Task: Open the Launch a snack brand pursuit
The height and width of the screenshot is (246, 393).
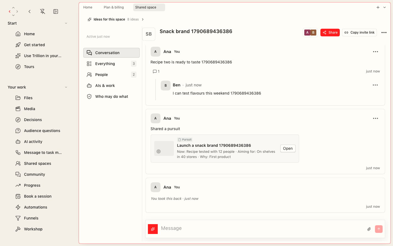Action: pyautogui.click(x=288, y=148)
